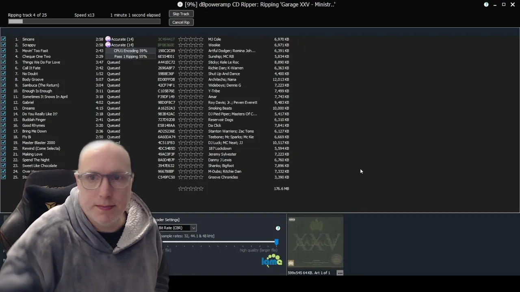Open the help icon in title bar
The height and width of the screenshot is (292, 520).
tap(486, 4)
